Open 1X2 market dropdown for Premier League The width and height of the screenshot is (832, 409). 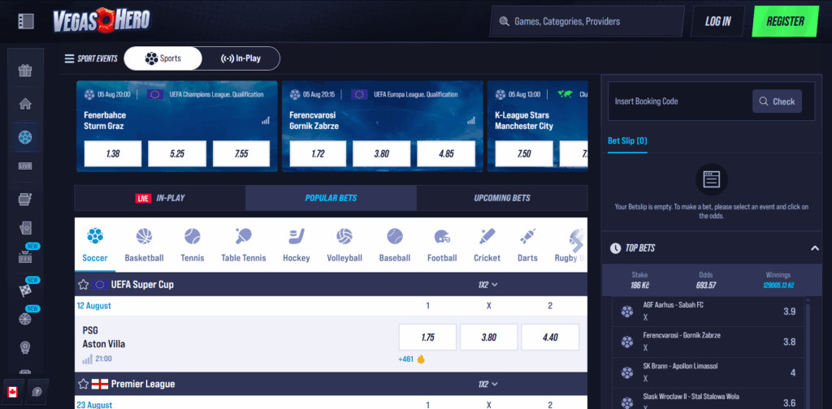(487, 384)
